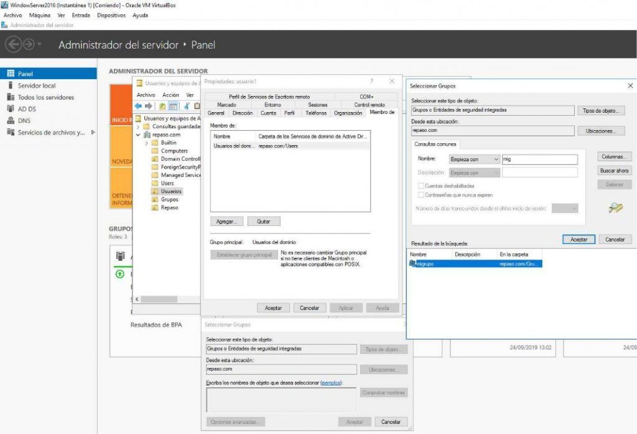Image resolution: width=637 pixels, height=434 pixels.
Task: Click Servicios de archivos sidebar icon
Action: pyautogui.click(x=11, y=132)
